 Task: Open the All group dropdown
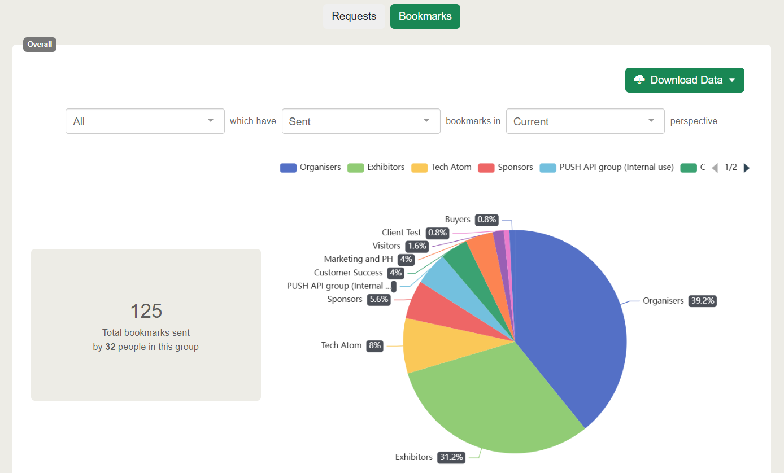click(x=145, y=121)
